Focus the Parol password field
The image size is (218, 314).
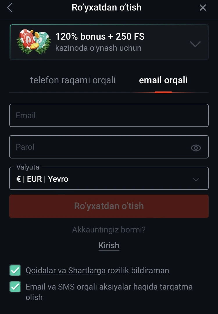click(x=109, y=147)
